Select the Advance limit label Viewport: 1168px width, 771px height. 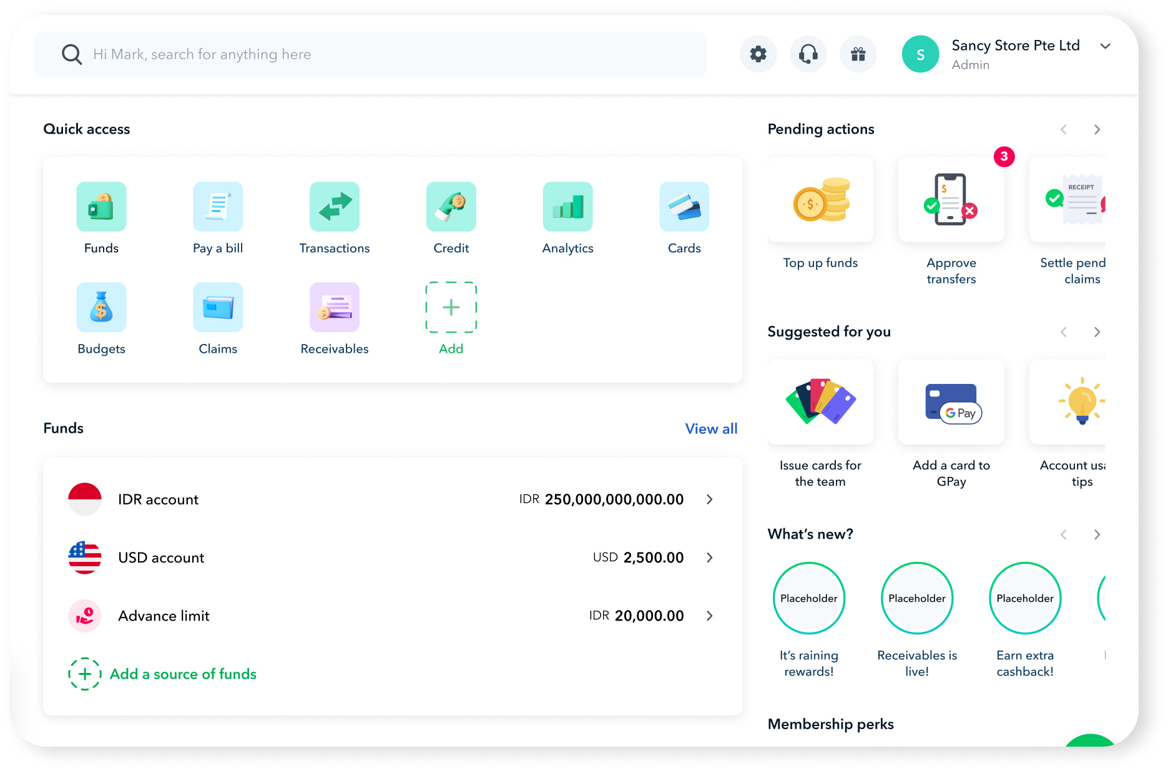tap(164, 616)
